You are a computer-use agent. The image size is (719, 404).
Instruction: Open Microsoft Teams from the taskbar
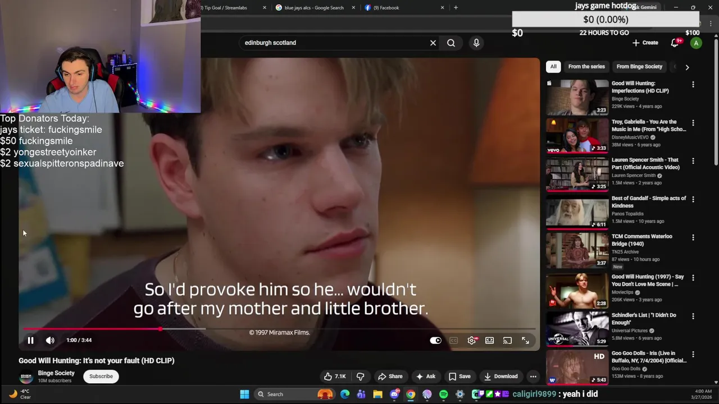pos(361,394)
